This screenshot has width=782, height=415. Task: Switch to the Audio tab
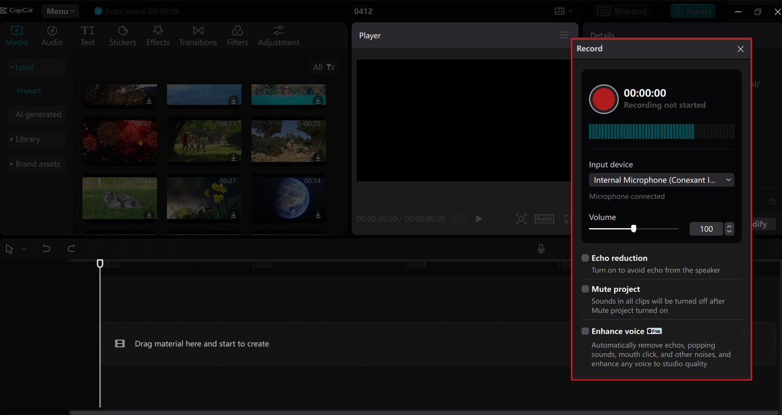[52, 36]
